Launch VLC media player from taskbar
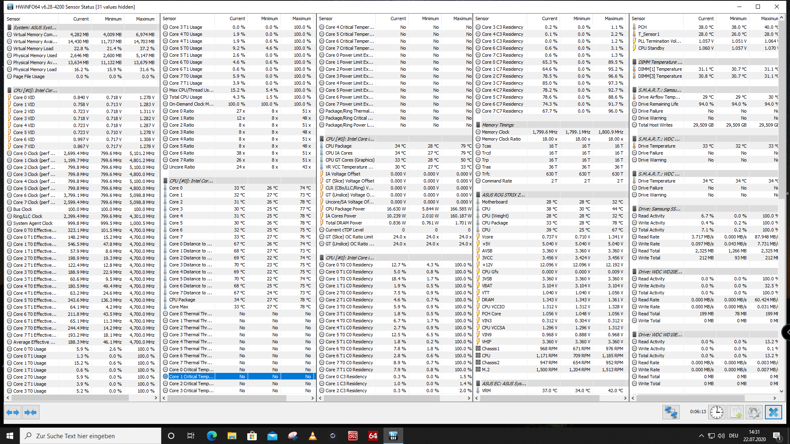 tap(312, 436)
